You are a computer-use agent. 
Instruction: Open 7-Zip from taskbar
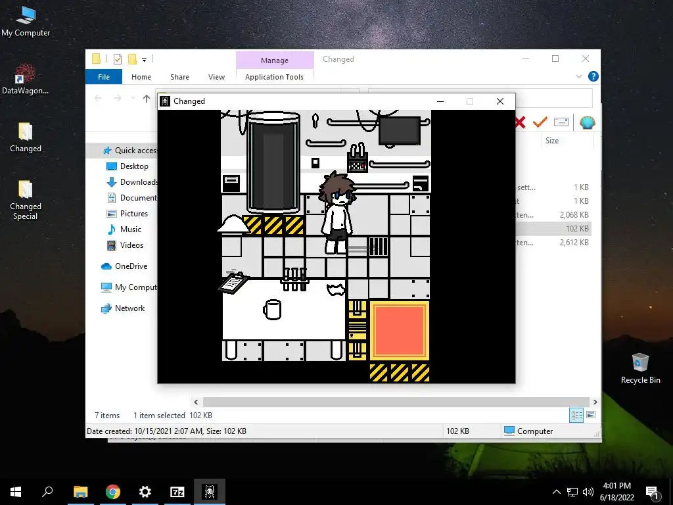177,492
